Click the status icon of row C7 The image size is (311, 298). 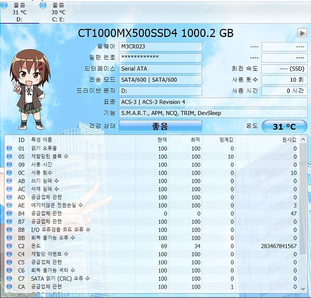(9, 279)
